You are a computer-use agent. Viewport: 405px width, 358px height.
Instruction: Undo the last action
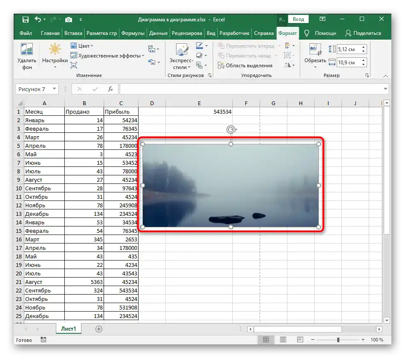38,19
